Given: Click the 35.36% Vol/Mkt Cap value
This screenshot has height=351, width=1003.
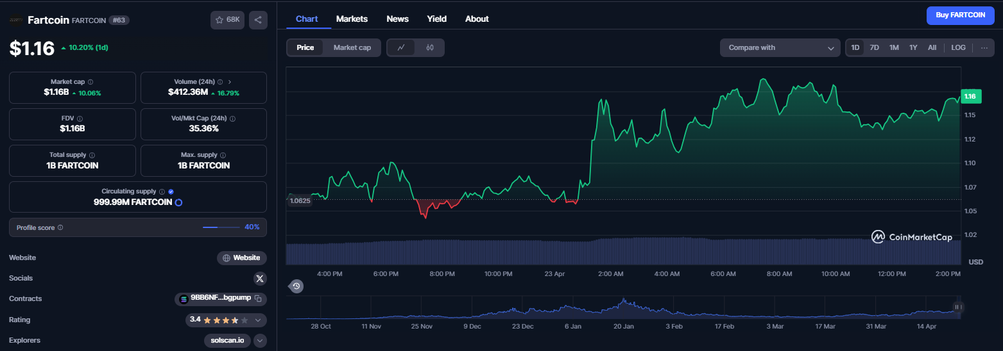Looking at the screenshot, I should pos(204,129).
